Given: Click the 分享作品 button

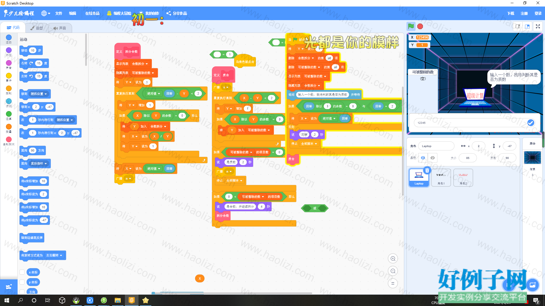Looking at the screenshot, I should pos(177,13).
